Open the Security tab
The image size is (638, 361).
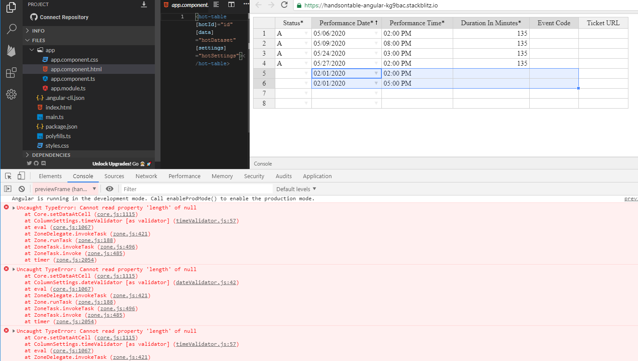[254, 176]
